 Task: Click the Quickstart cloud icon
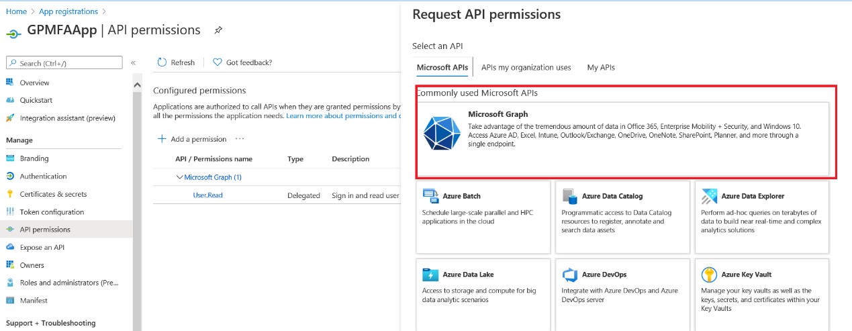point(10,100)
